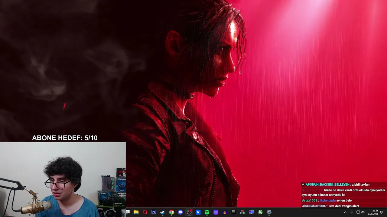Click the Artex1551 chat username

point(310,200)
